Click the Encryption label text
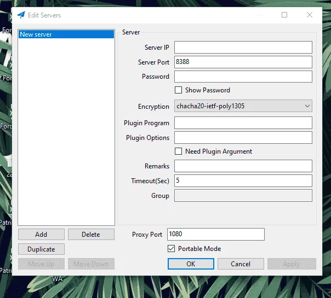The width and height of the screenshot is (331, 298). point(153,107)
